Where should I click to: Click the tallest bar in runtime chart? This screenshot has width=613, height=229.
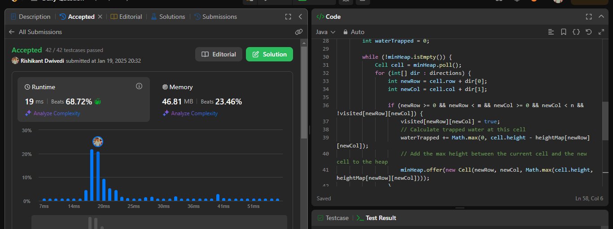pyautogui.click(x=92, y=175)
